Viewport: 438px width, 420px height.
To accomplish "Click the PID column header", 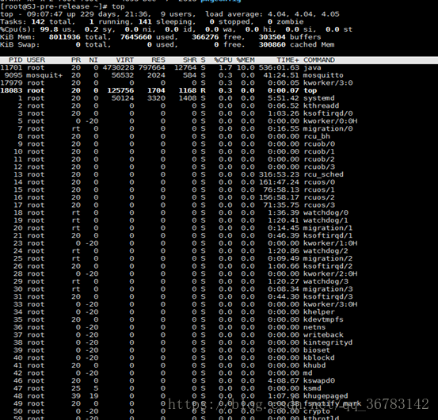I will 15,60.
